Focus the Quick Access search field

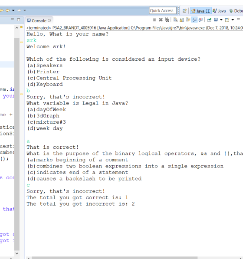click(163, 10)
